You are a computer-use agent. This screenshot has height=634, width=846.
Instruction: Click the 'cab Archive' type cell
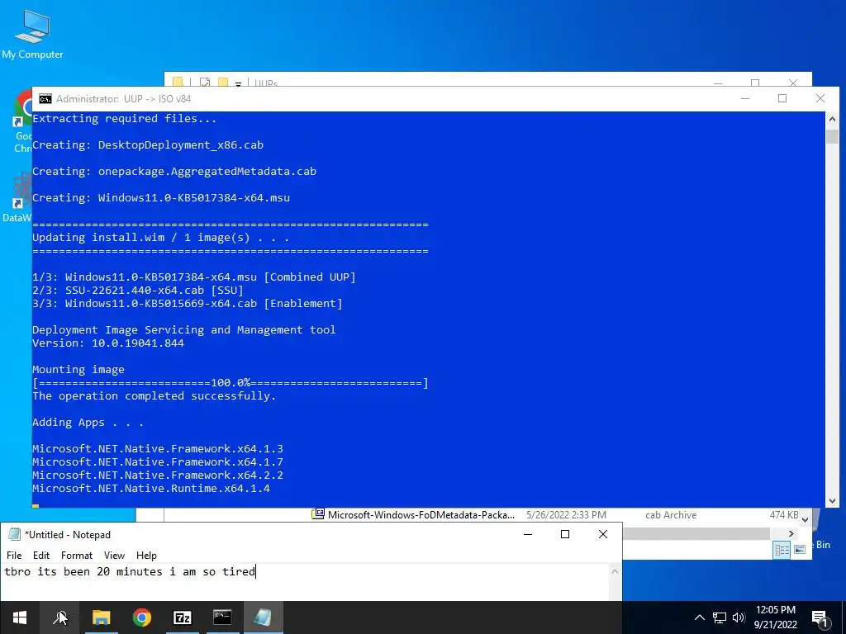[x=671, y=515]
